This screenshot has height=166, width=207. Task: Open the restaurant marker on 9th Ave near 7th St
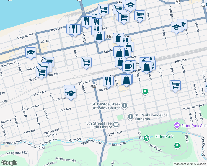[108, 81]
